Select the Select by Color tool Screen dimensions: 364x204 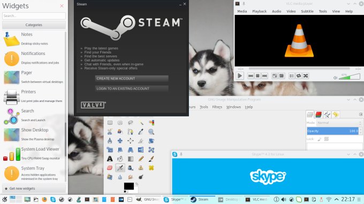(151, 123)
